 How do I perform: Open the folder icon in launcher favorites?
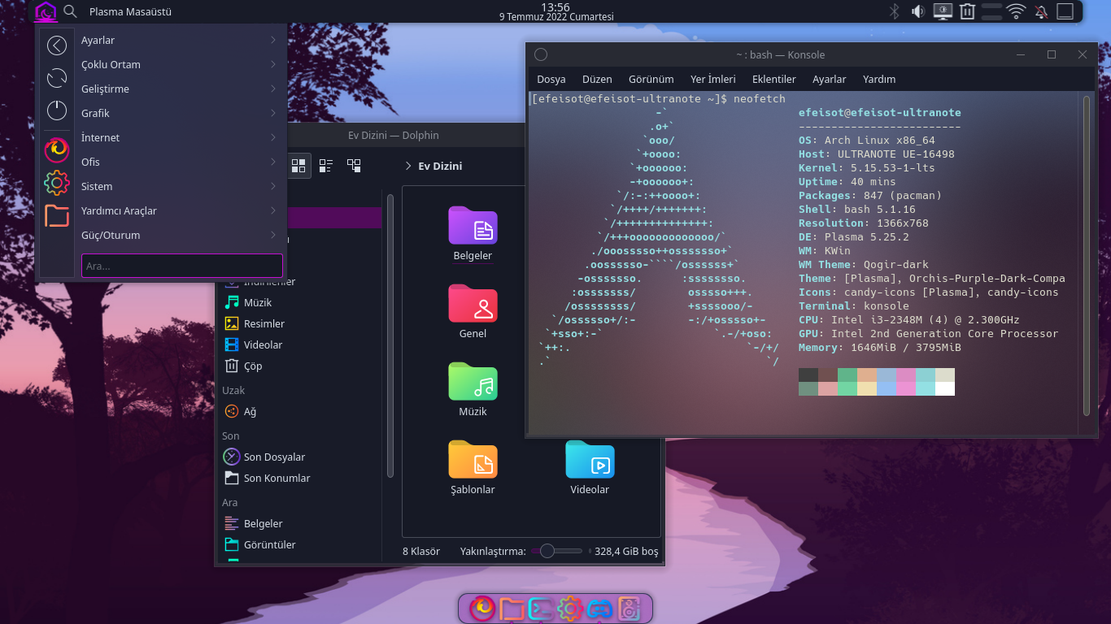tap(56, 215)
